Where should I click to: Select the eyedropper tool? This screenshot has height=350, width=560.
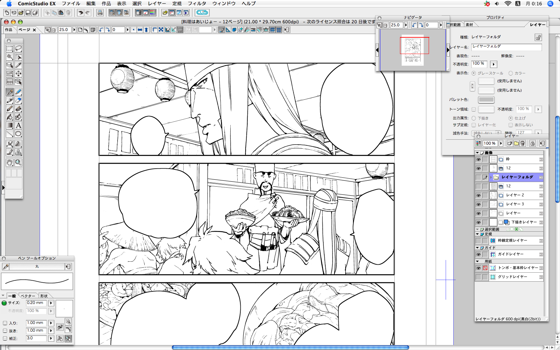[18, 65]
